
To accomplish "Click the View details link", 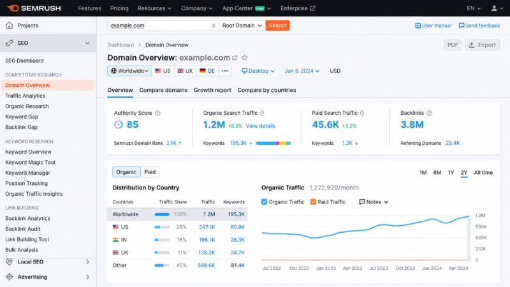I will pos(261,126).
